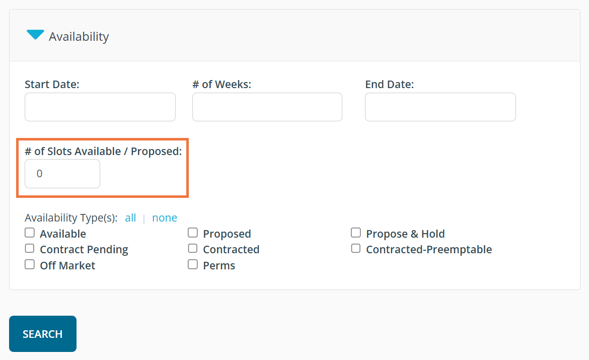Select the Slots Available / Proposed field

62,174
